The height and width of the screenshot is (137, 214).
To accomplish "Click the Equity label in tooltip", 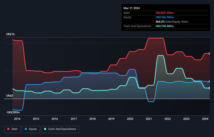I will pos(127,17).
